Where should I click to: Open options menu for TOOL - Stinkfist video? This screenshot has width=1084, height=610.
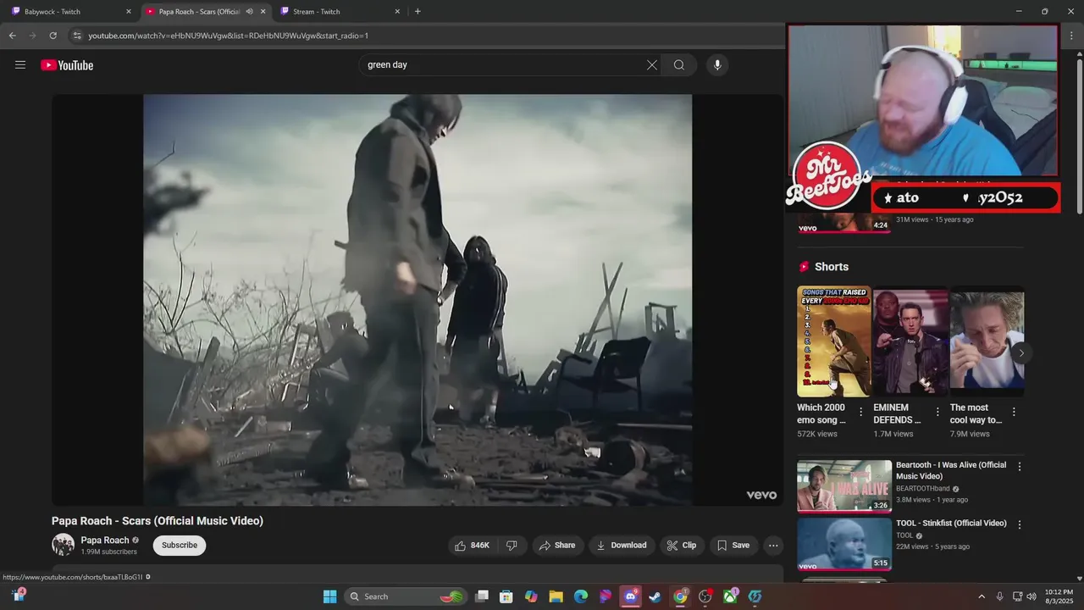(1020, 524)
